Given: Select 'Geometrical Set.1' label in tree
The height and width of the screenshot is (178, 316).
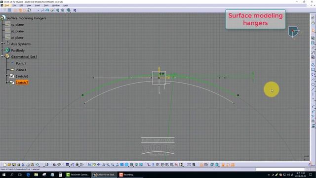Looking at the screenshot, I should (24, 57).
